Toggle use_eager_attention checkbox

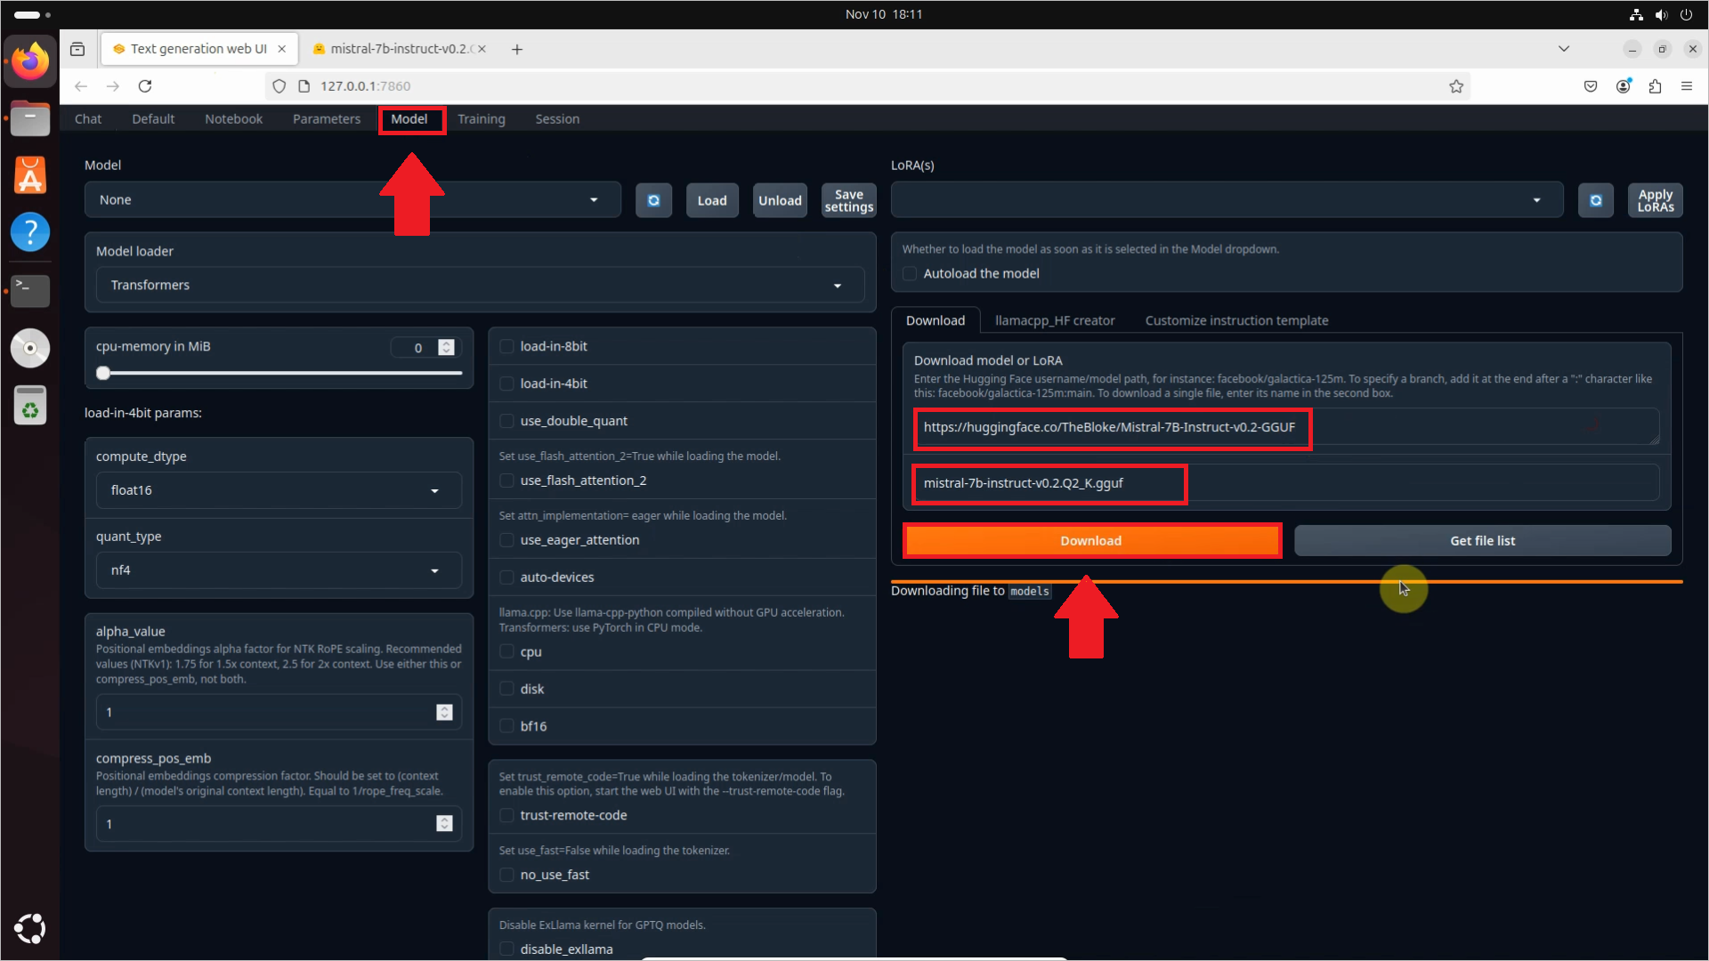point(506,540)
